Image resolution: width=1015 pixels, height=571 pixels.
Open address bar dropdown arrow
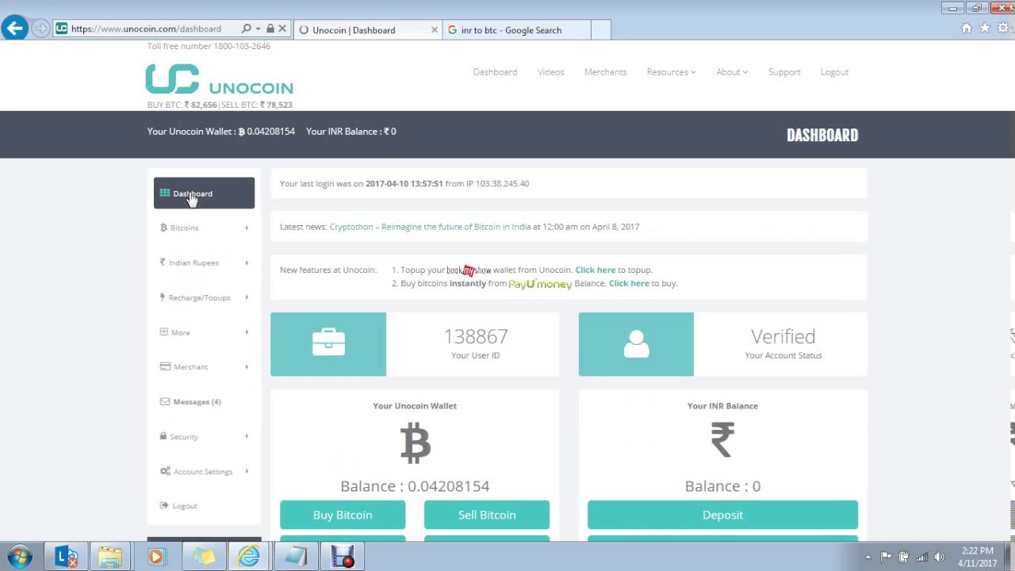point(258,29)
